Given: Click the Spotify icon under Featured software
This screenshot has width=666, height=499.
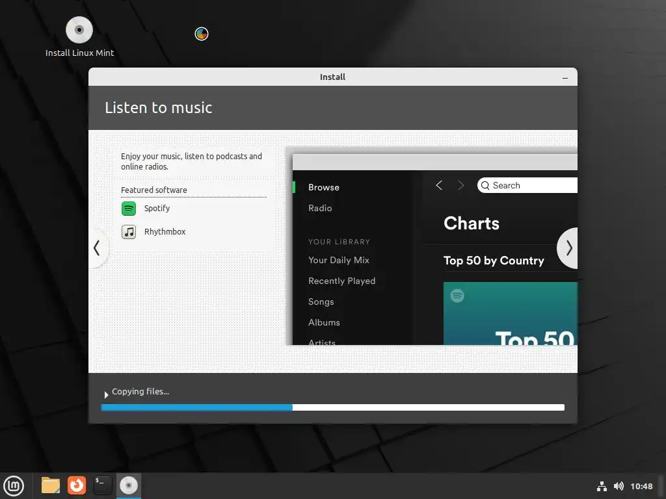Looking at the screenshot, I should (129, 209).
